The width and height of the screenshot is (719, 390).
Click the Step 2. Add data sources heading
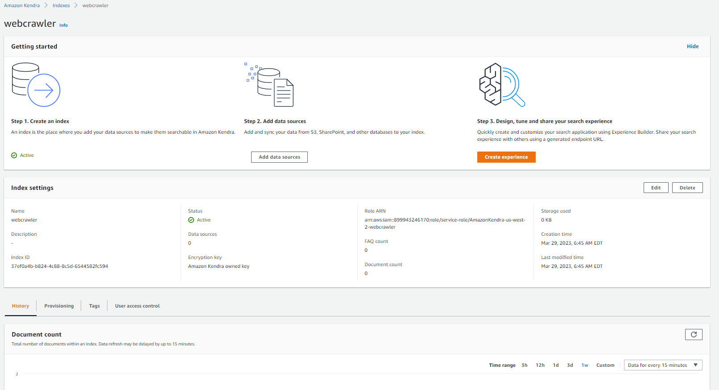click(x=275, y=121)
